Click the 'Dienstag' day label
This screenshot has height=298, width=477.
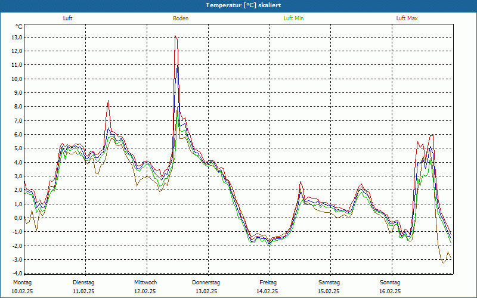point(83,283)
